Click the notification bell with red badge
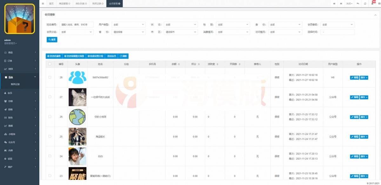Screen dimensions: 381x185 pyautogui.click(x=372, y=3)
